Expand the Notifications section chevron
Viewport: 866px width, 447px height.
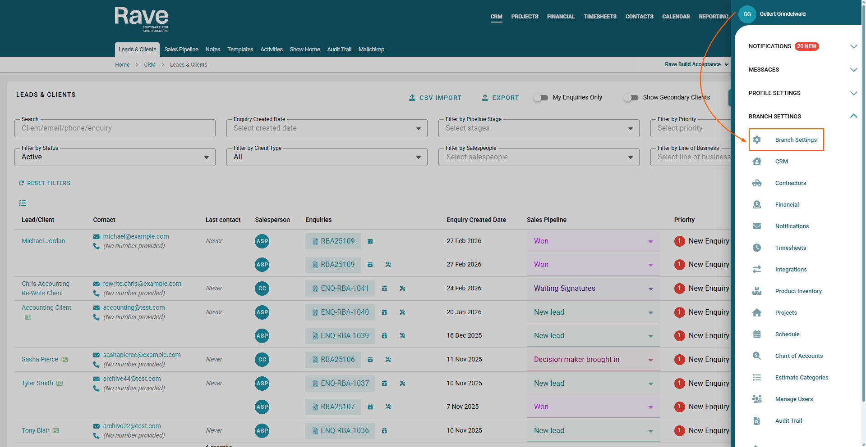[853, 46]
